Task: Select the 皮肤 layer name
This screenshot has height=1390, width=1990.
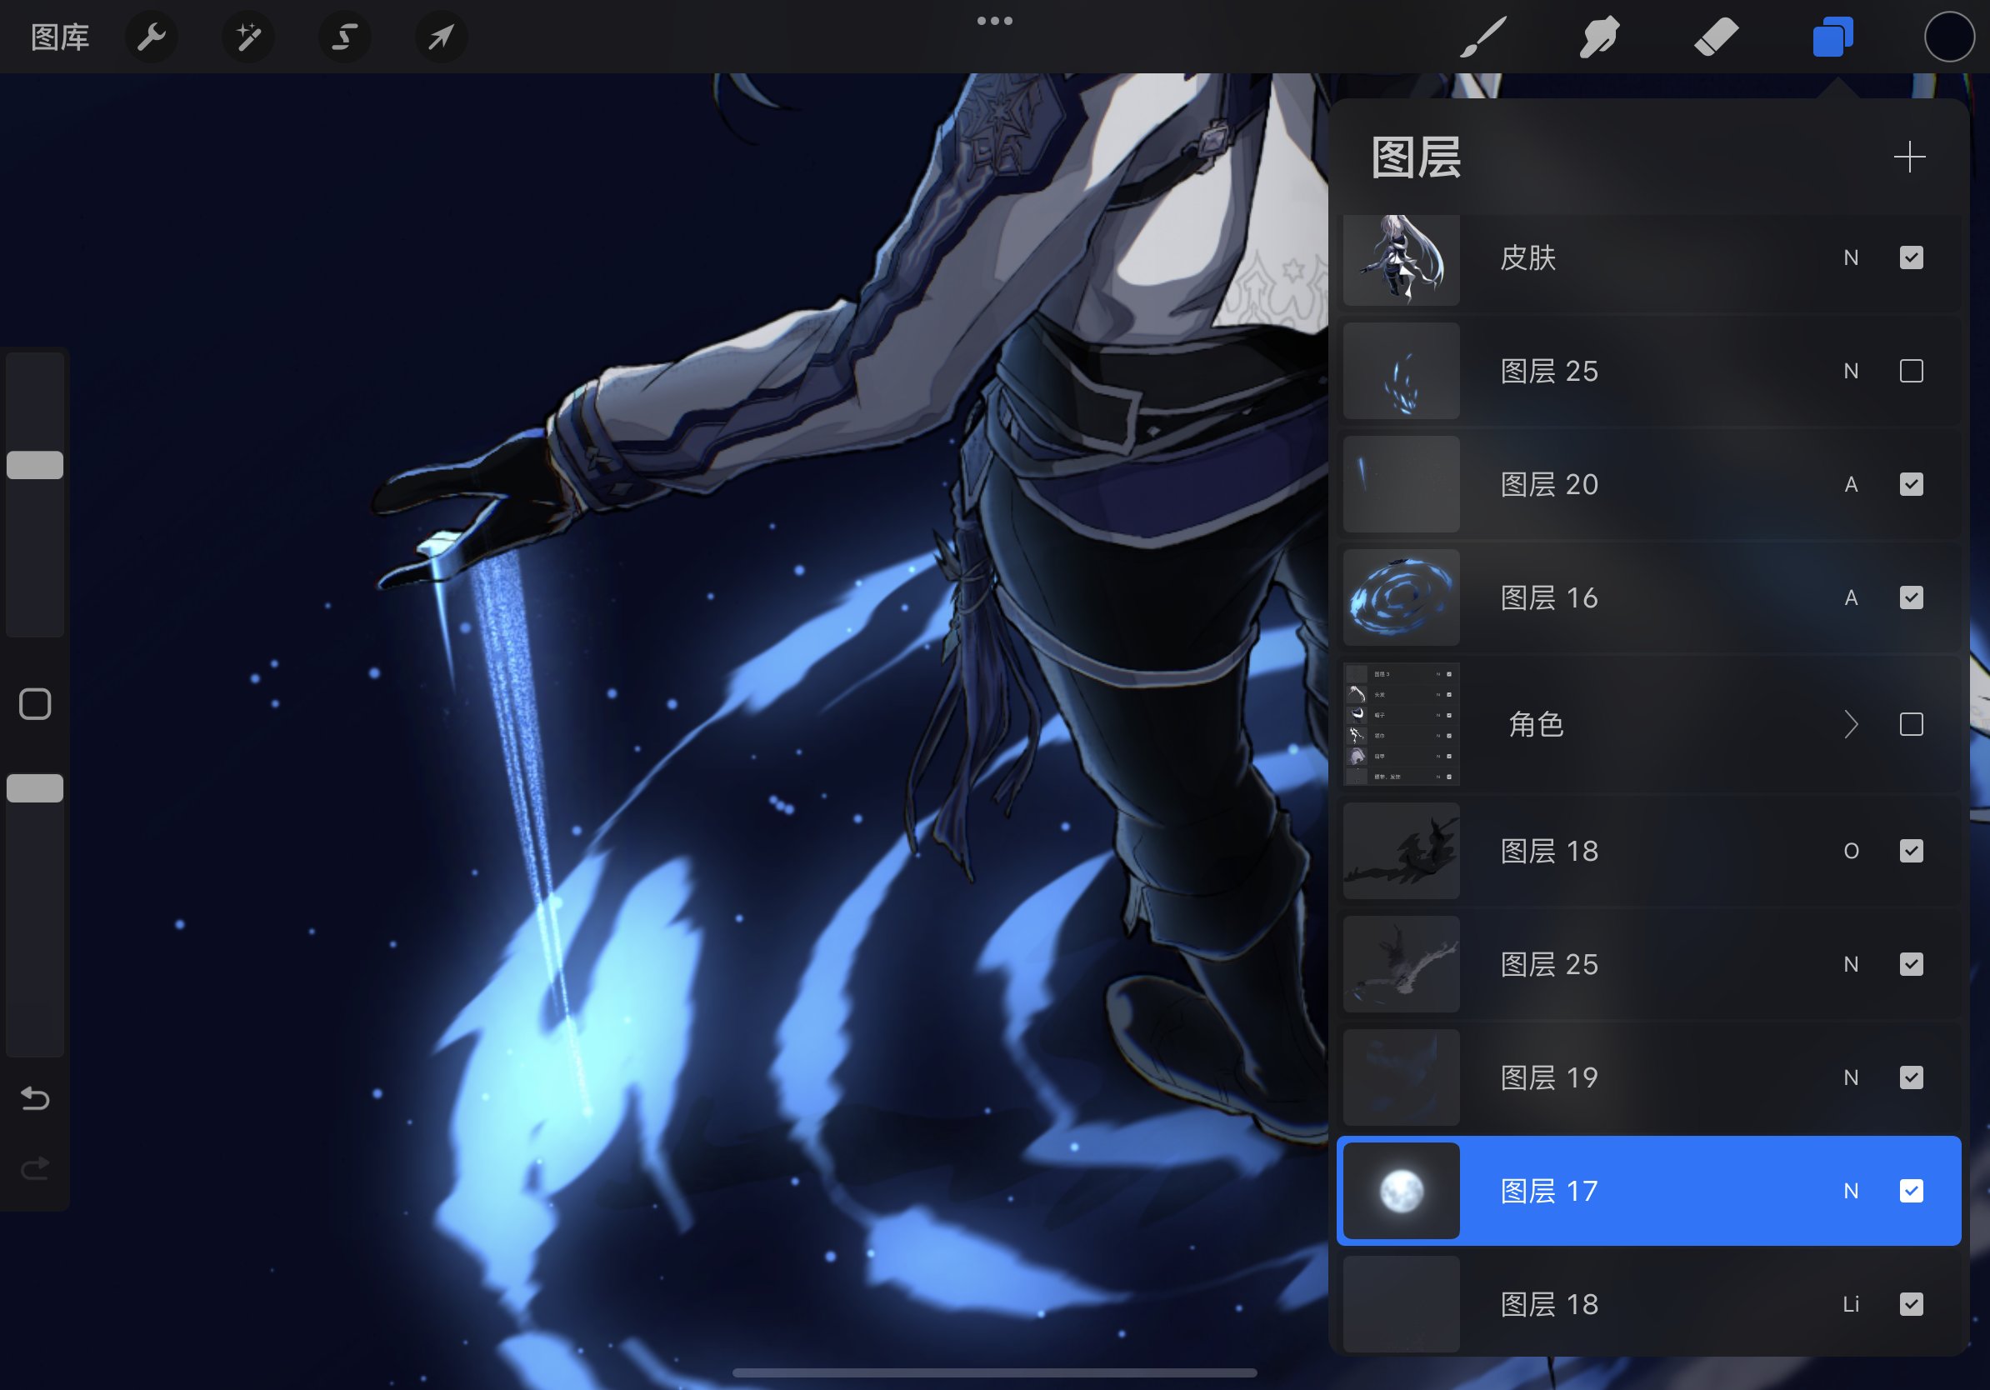Action: (1528, 257)
